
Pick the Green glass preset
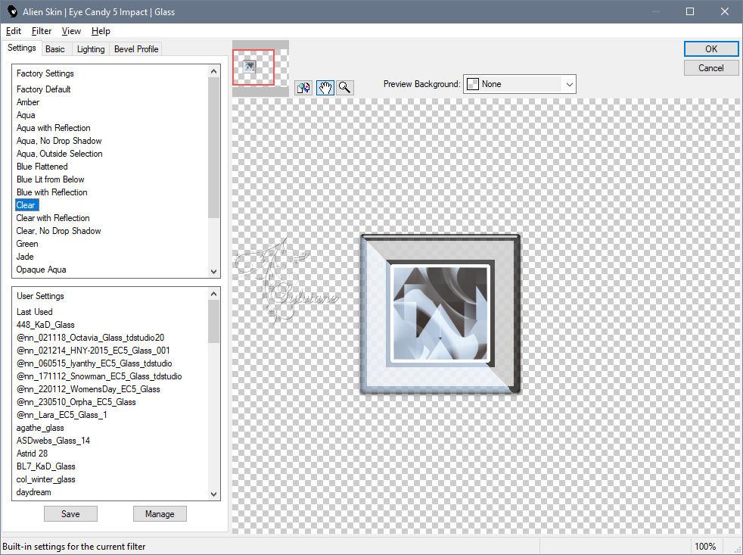pyautogui.click(x=27, y=243)
